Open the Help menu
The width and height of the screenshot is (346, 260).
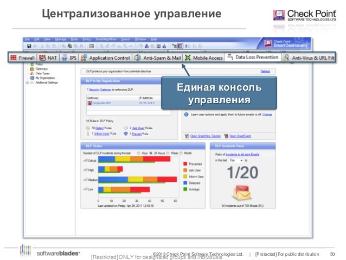154,39
